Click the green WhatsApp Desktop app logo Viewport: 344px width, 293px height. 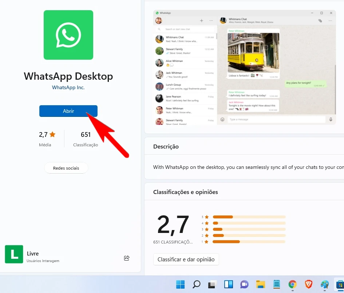68,35
